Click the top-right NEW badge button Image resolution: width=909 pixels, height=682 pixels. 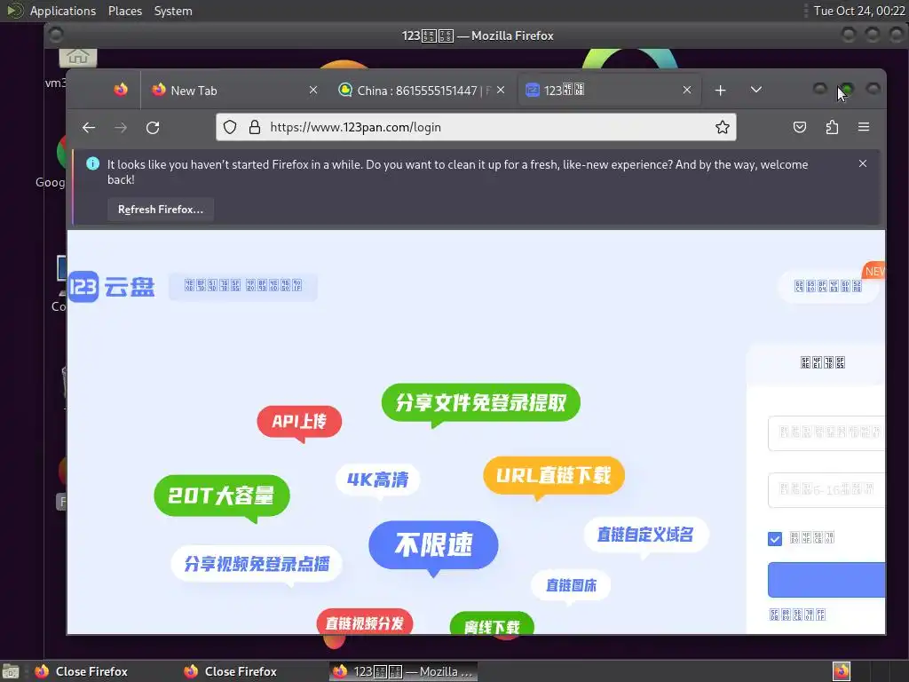click(x=828, y=285)
